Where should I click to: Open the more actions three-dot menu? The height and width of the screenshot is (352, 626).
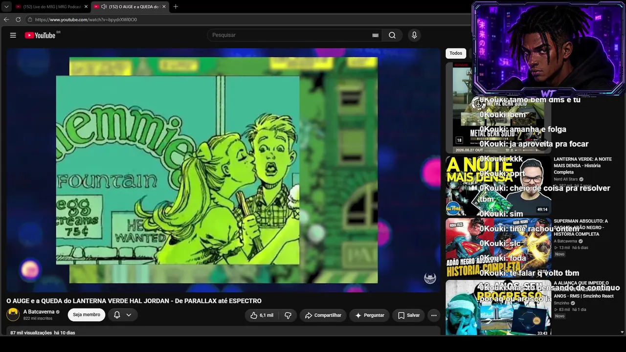click(x=434, y=315)
